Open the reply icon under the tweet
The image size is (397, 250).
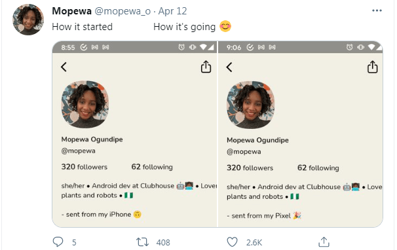click(58, 241)
